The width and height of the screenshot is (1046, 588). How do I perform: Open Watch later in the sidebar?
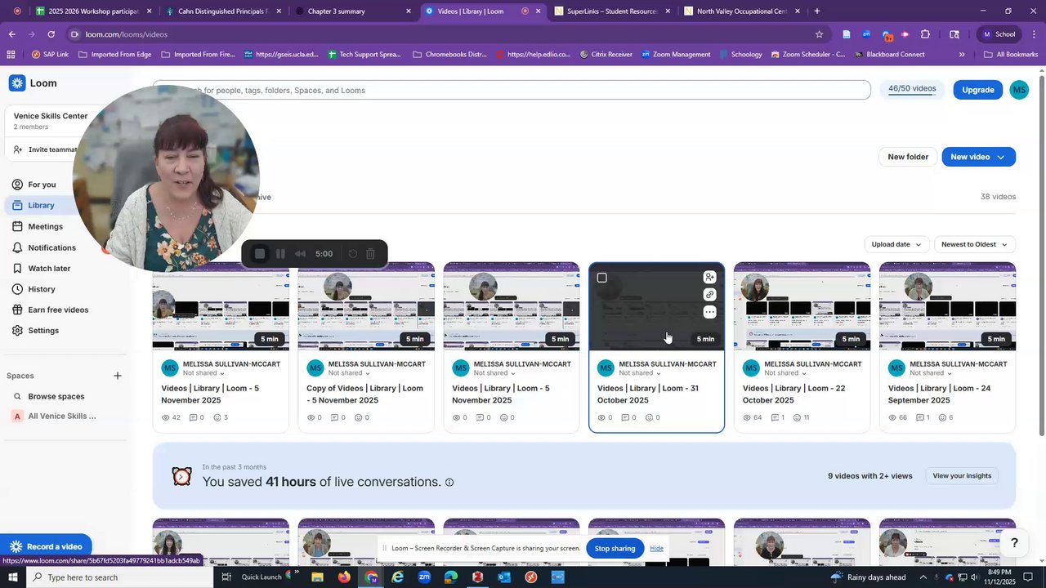[49, 269]
